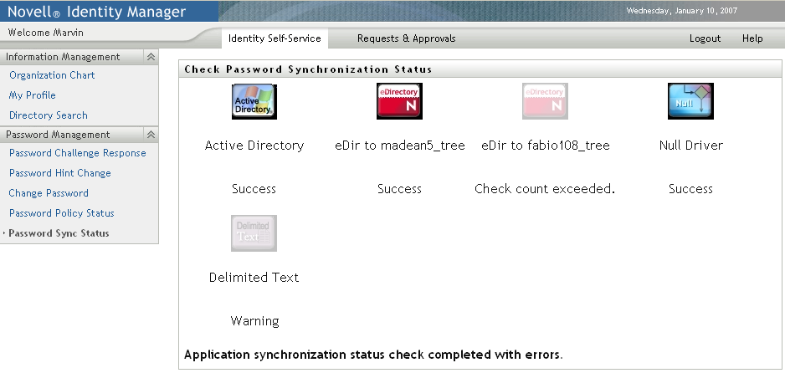
Task: Collapse the Password Management section
Action: tap(151, 135)
